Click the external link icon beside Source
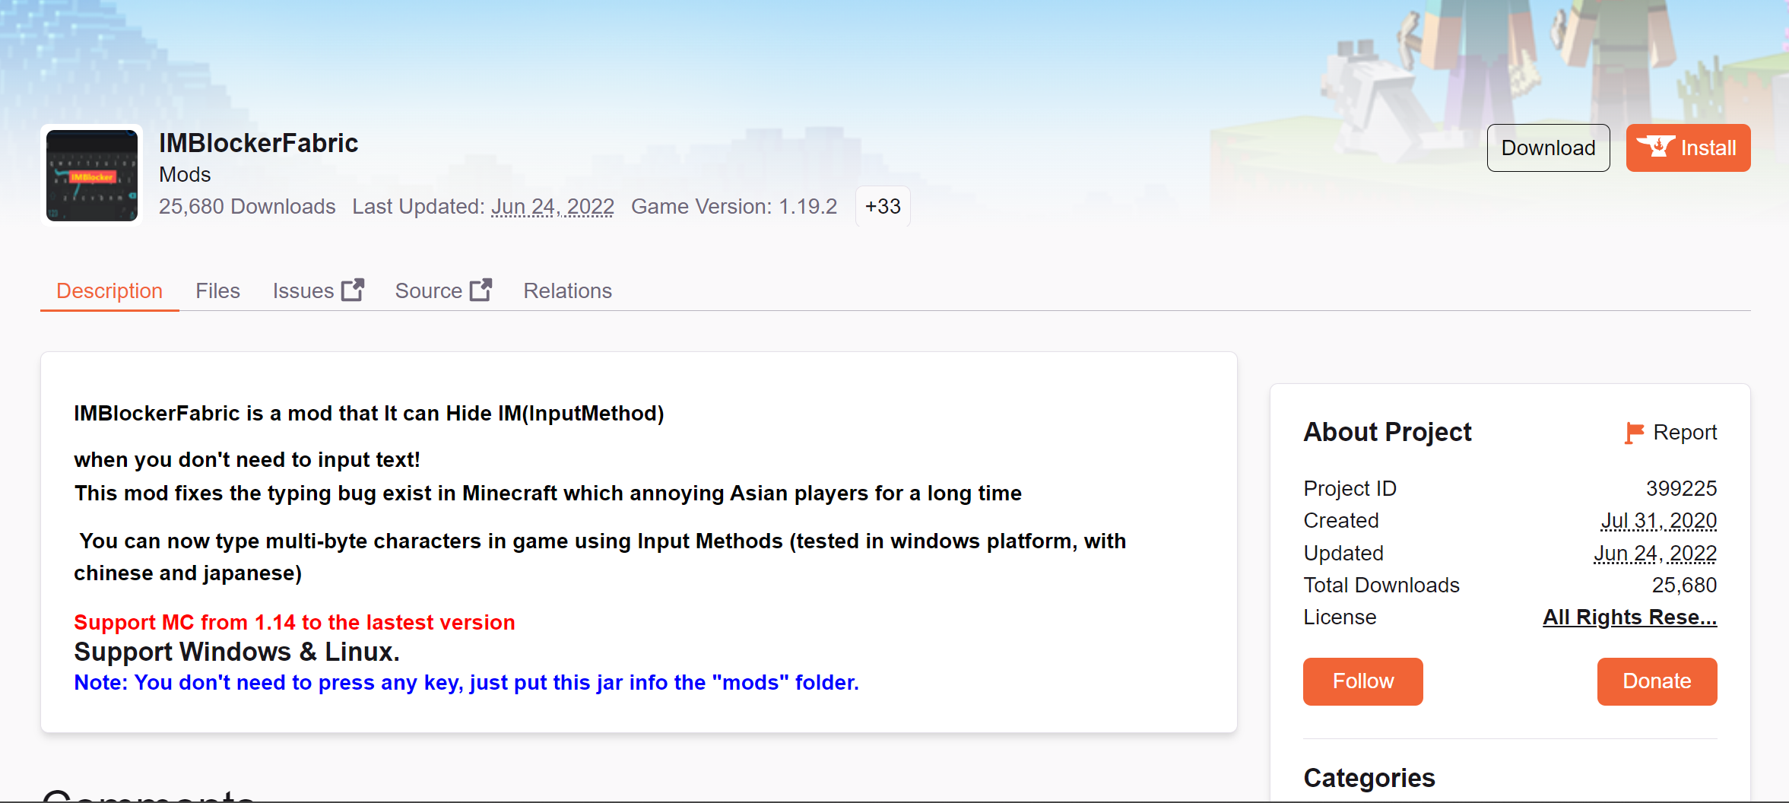Viewport: 1789px width, 803px height. [x=481, y=290]
